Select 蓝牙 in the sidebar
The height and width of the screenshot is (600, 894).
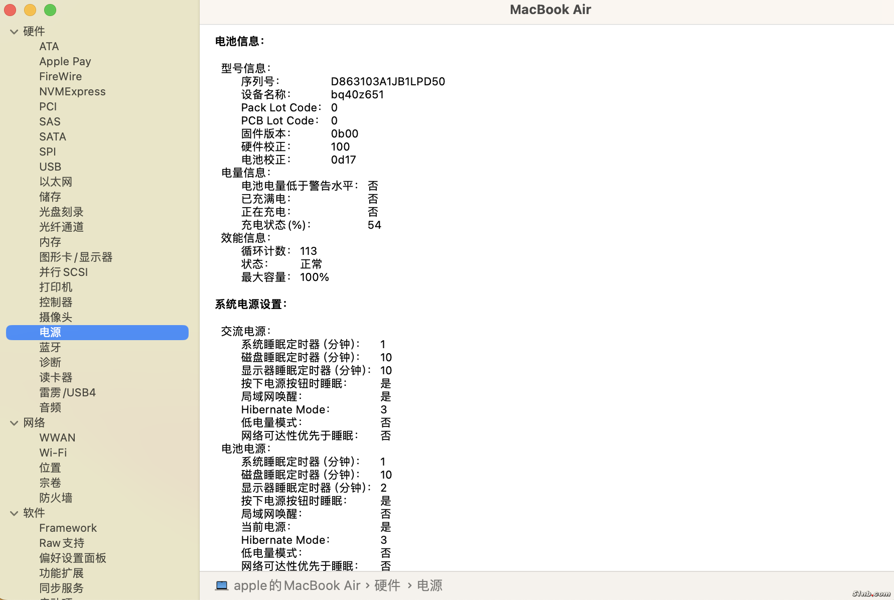(x=50, y=347)
